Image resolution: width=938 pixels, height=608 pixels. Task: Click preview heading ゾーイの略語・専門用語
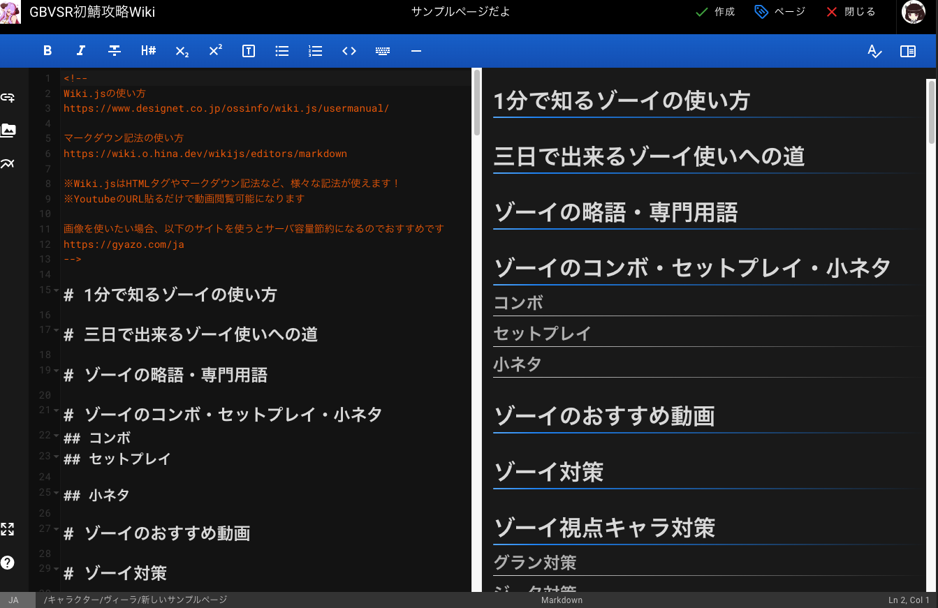point(616,212)
